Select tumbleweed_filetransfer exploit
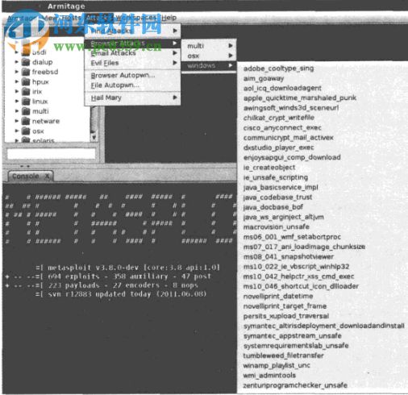 [x=283, y=355]
